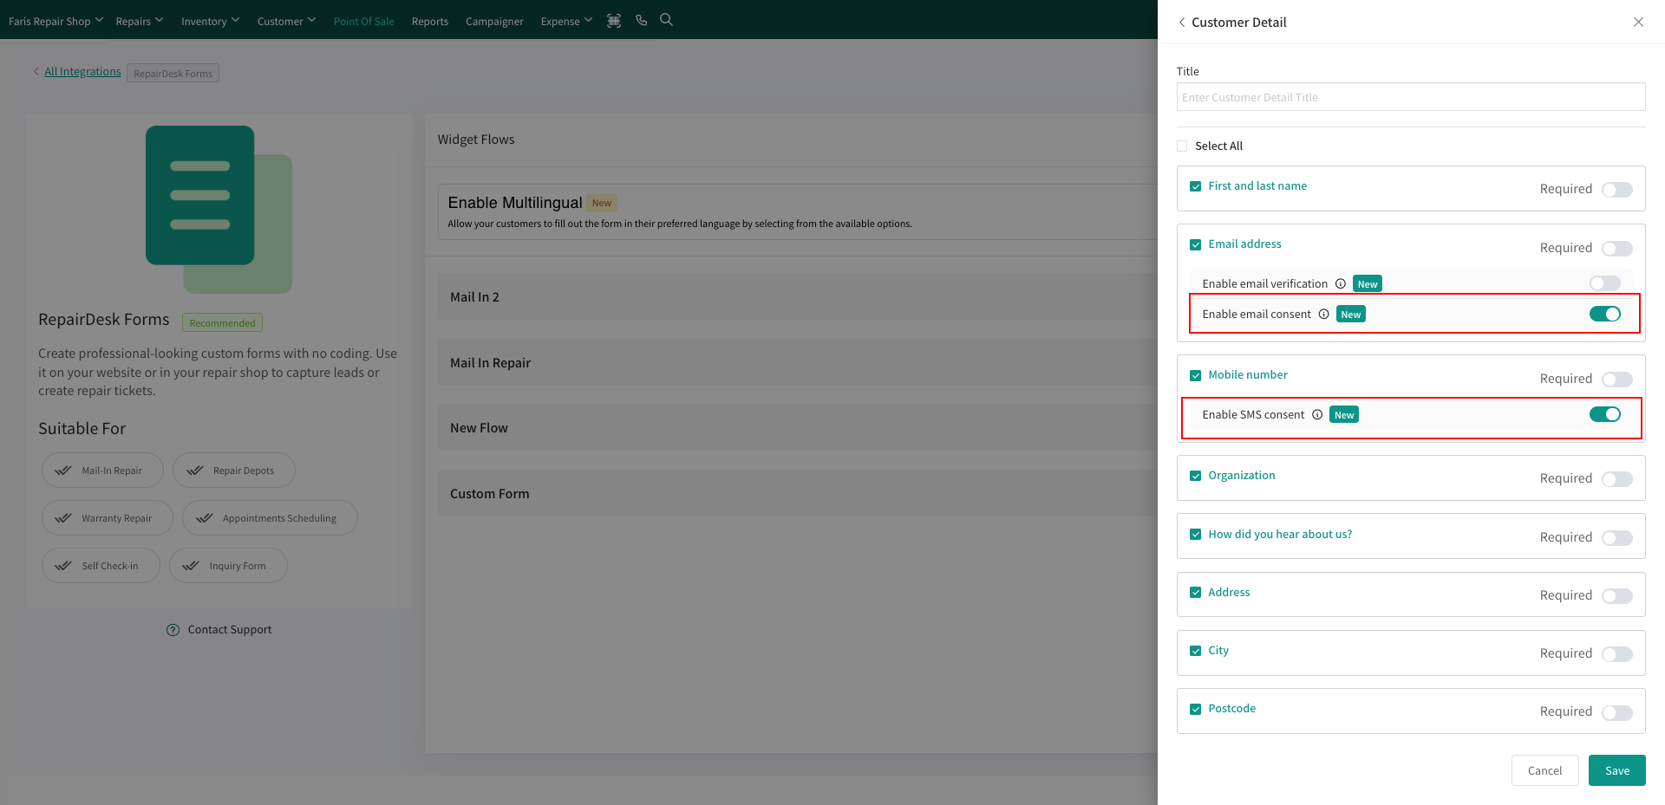Toggle Required for Postcode

point(1617,712)
